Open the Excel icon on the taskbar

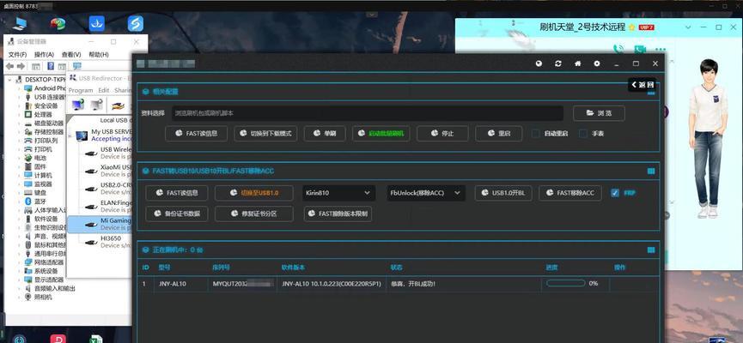pos(97,339)
